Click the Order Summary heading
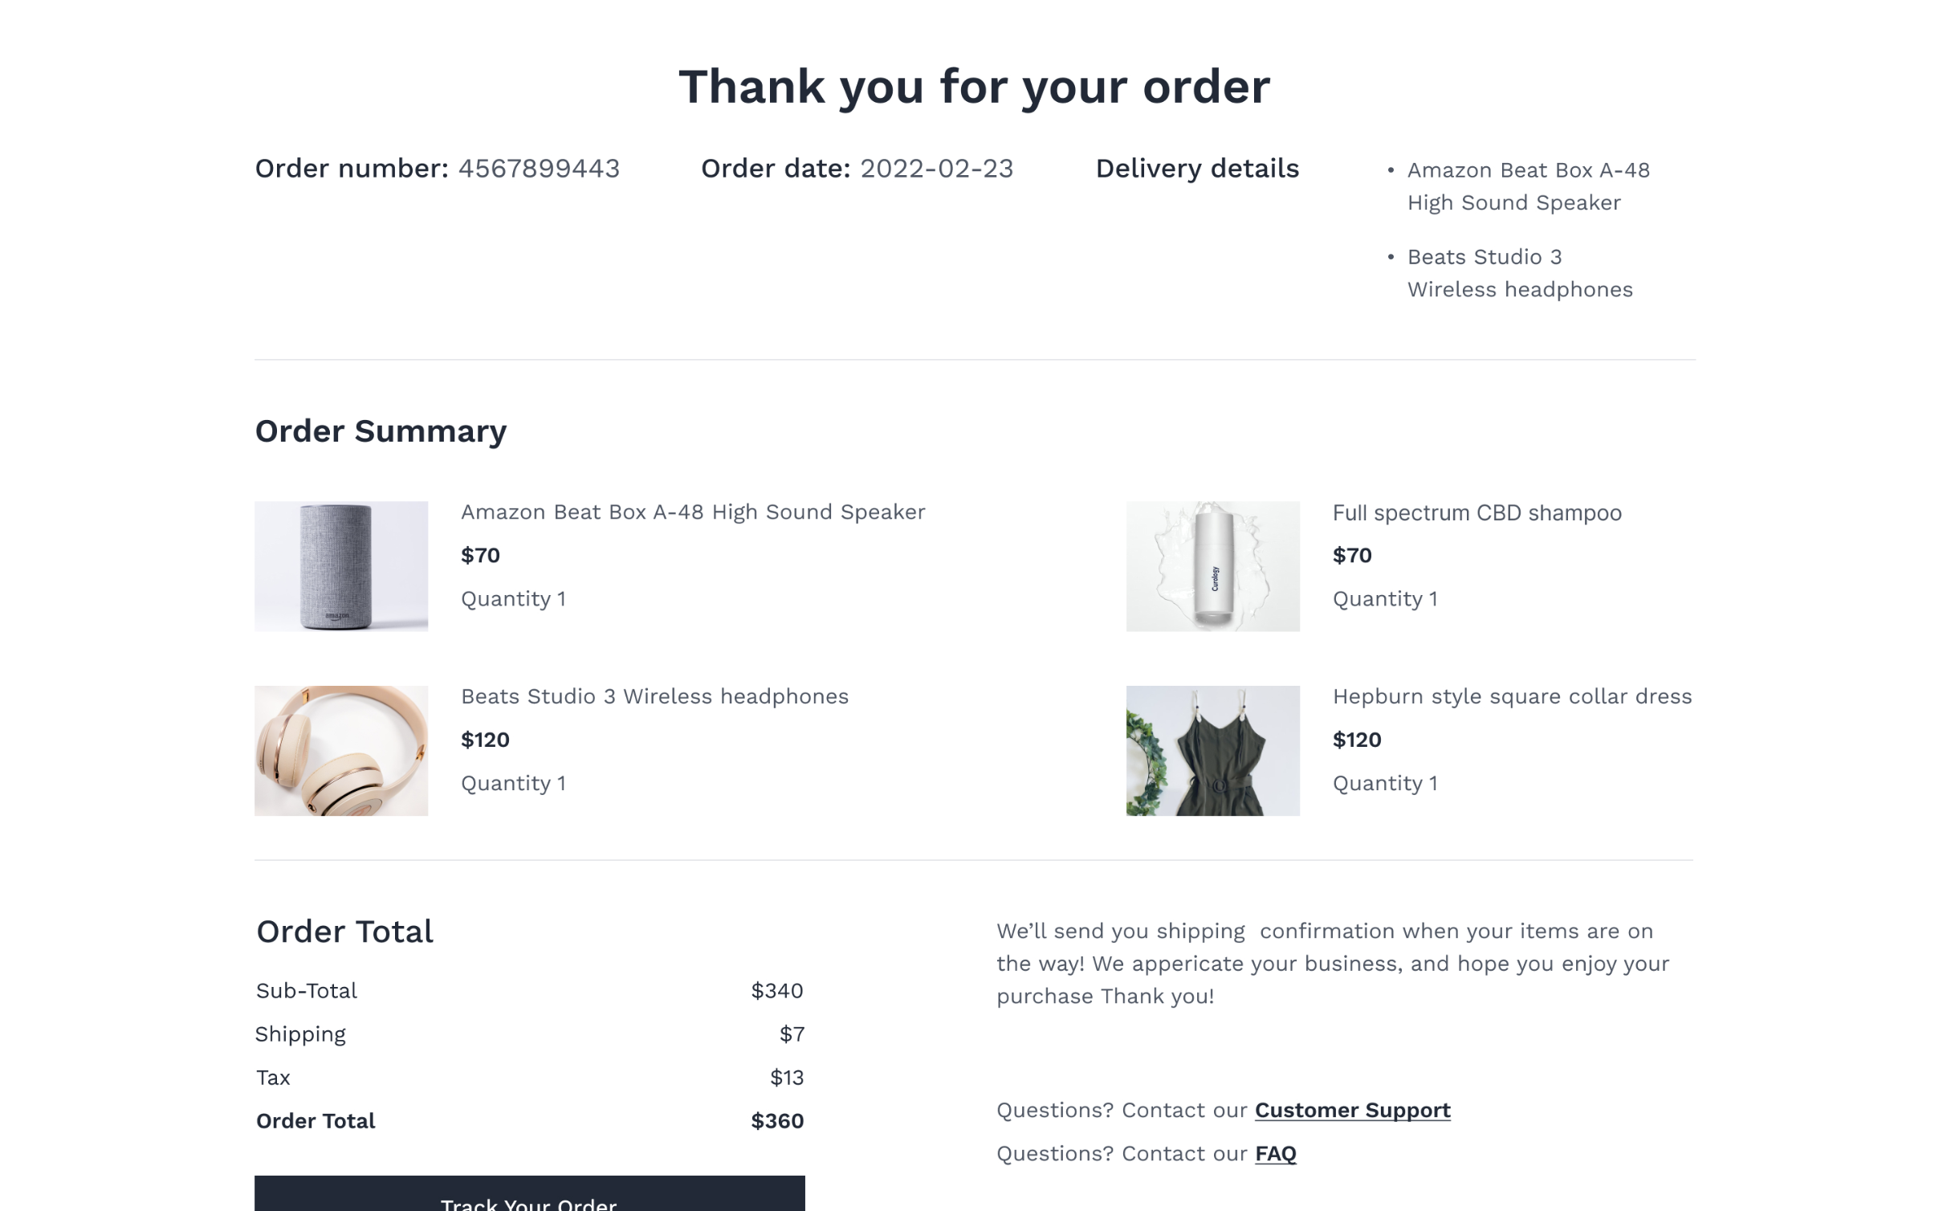Image resolution: width=1951 pixels, height=1211 pixels. coord(381,431)
